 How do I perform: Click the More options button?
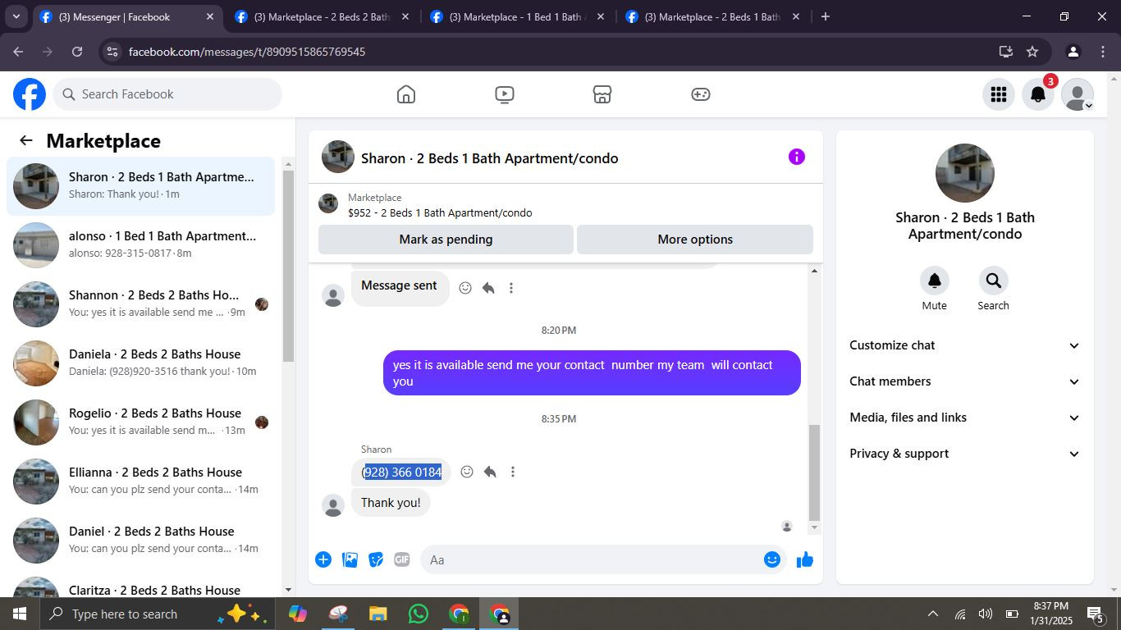(695, 240)
